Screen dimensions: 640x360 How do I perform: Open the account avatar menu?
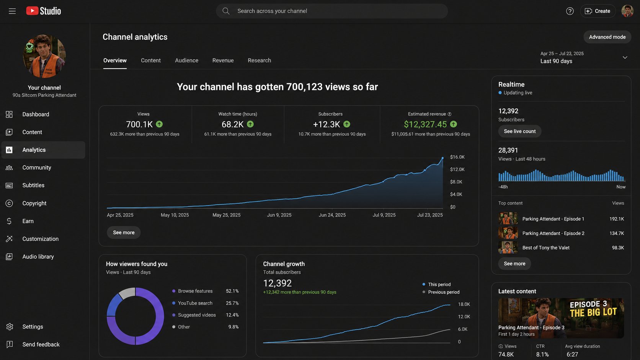pyautogui.click(x=627, y=11)
